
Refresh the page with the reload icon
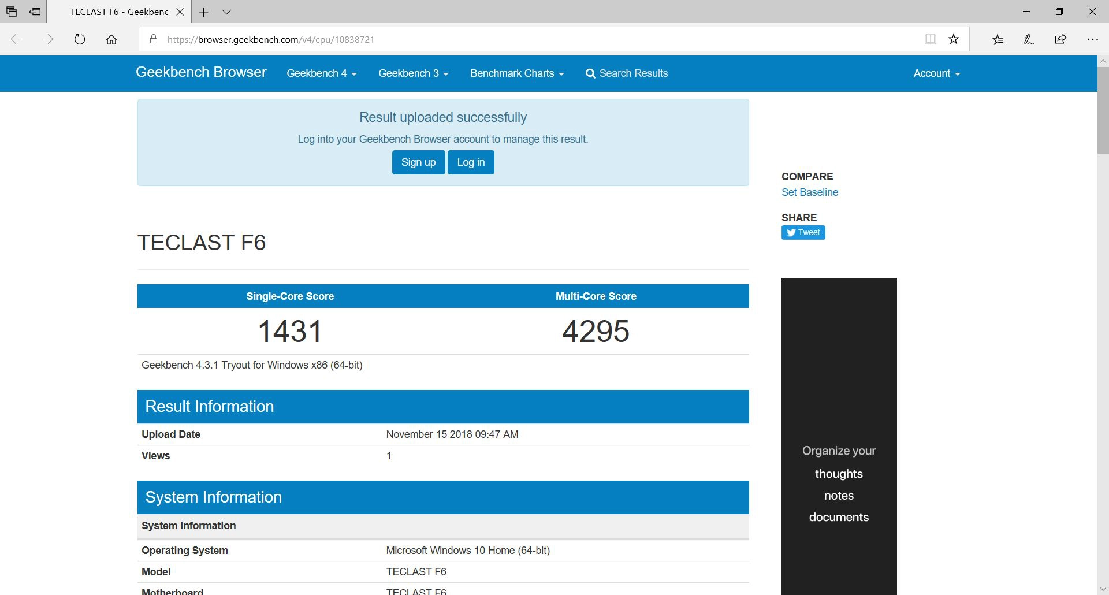click(x=80, y=39)
